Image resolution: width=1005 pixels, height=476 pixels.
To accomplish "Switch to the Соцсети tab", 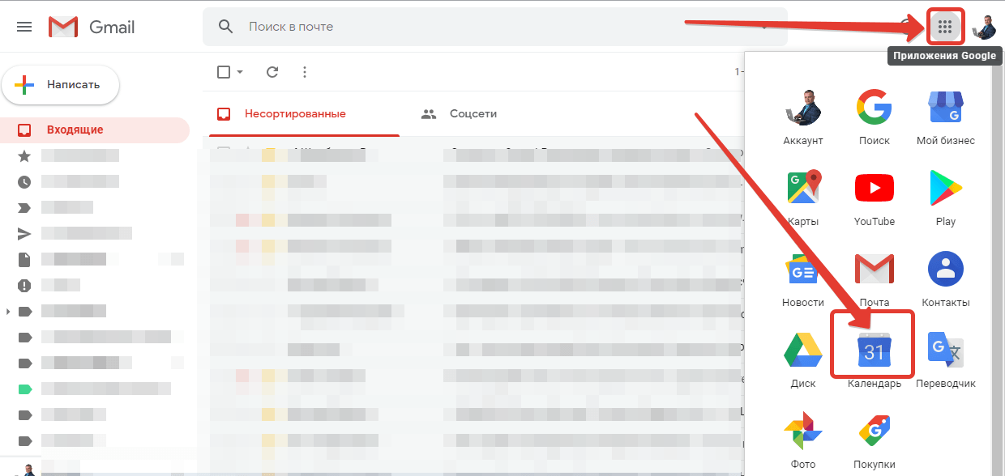I will click(460, 114).
